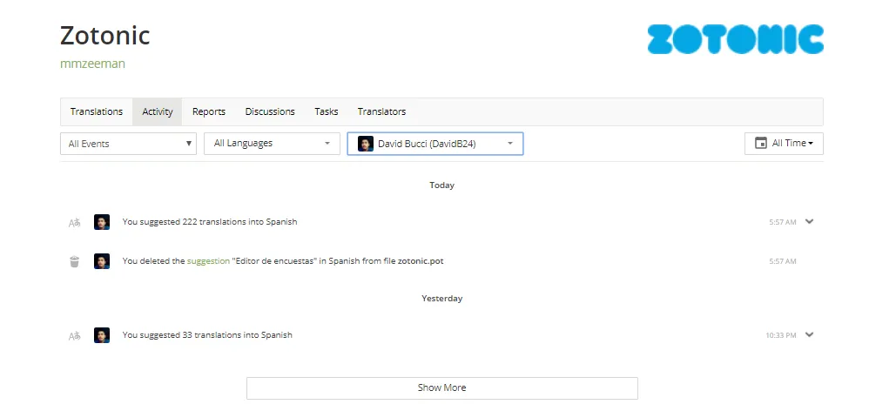View the Translators tab
This screenshot has width=896, height=411.
(381, 112)
